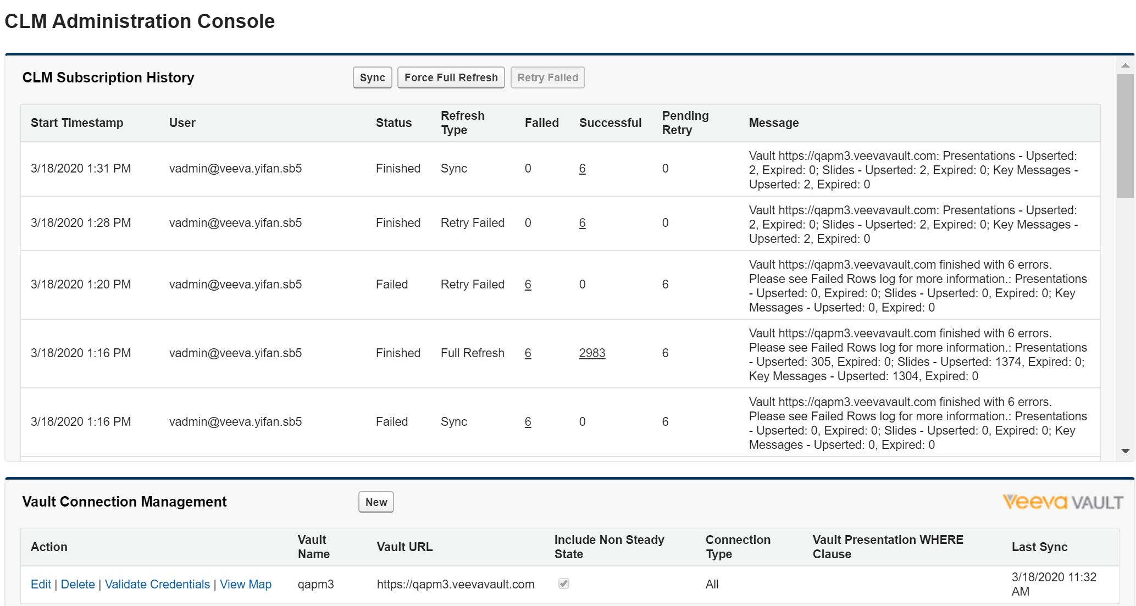1136x606 pixels.
Task: Click the Sync button
Action: (x=372, y=77)
